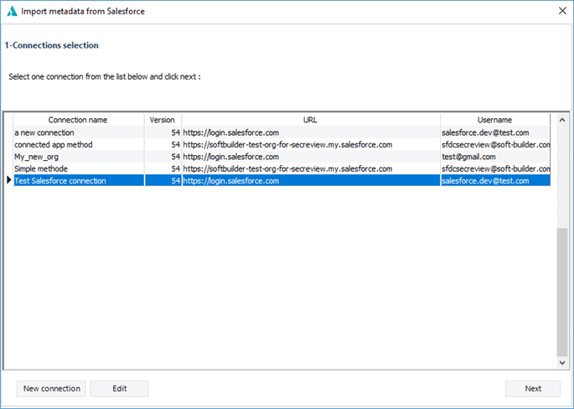Click URL cell of 'Simple methode' row
Viewport: 574px width, 409px height.
(x=310, y=168)
